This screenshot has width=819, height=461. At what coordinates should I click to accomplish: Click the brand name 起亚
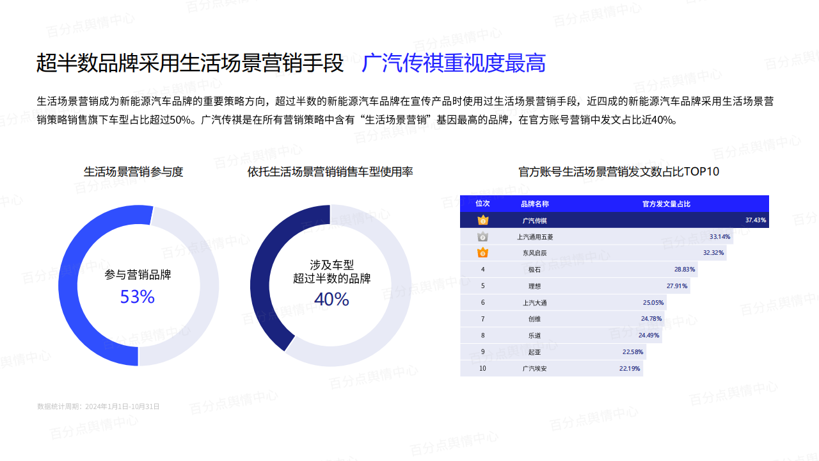point(534,352)
